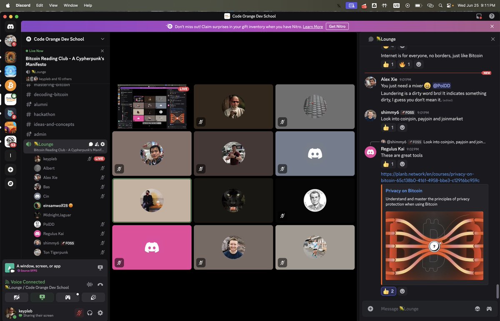Open the Discover servers compass icon

tap(10, 183)
